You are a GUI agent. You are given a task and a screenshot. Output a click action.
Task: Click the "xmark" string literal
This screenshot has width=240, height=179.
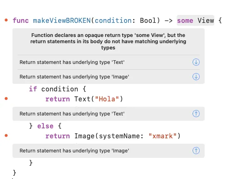point(163,136)
